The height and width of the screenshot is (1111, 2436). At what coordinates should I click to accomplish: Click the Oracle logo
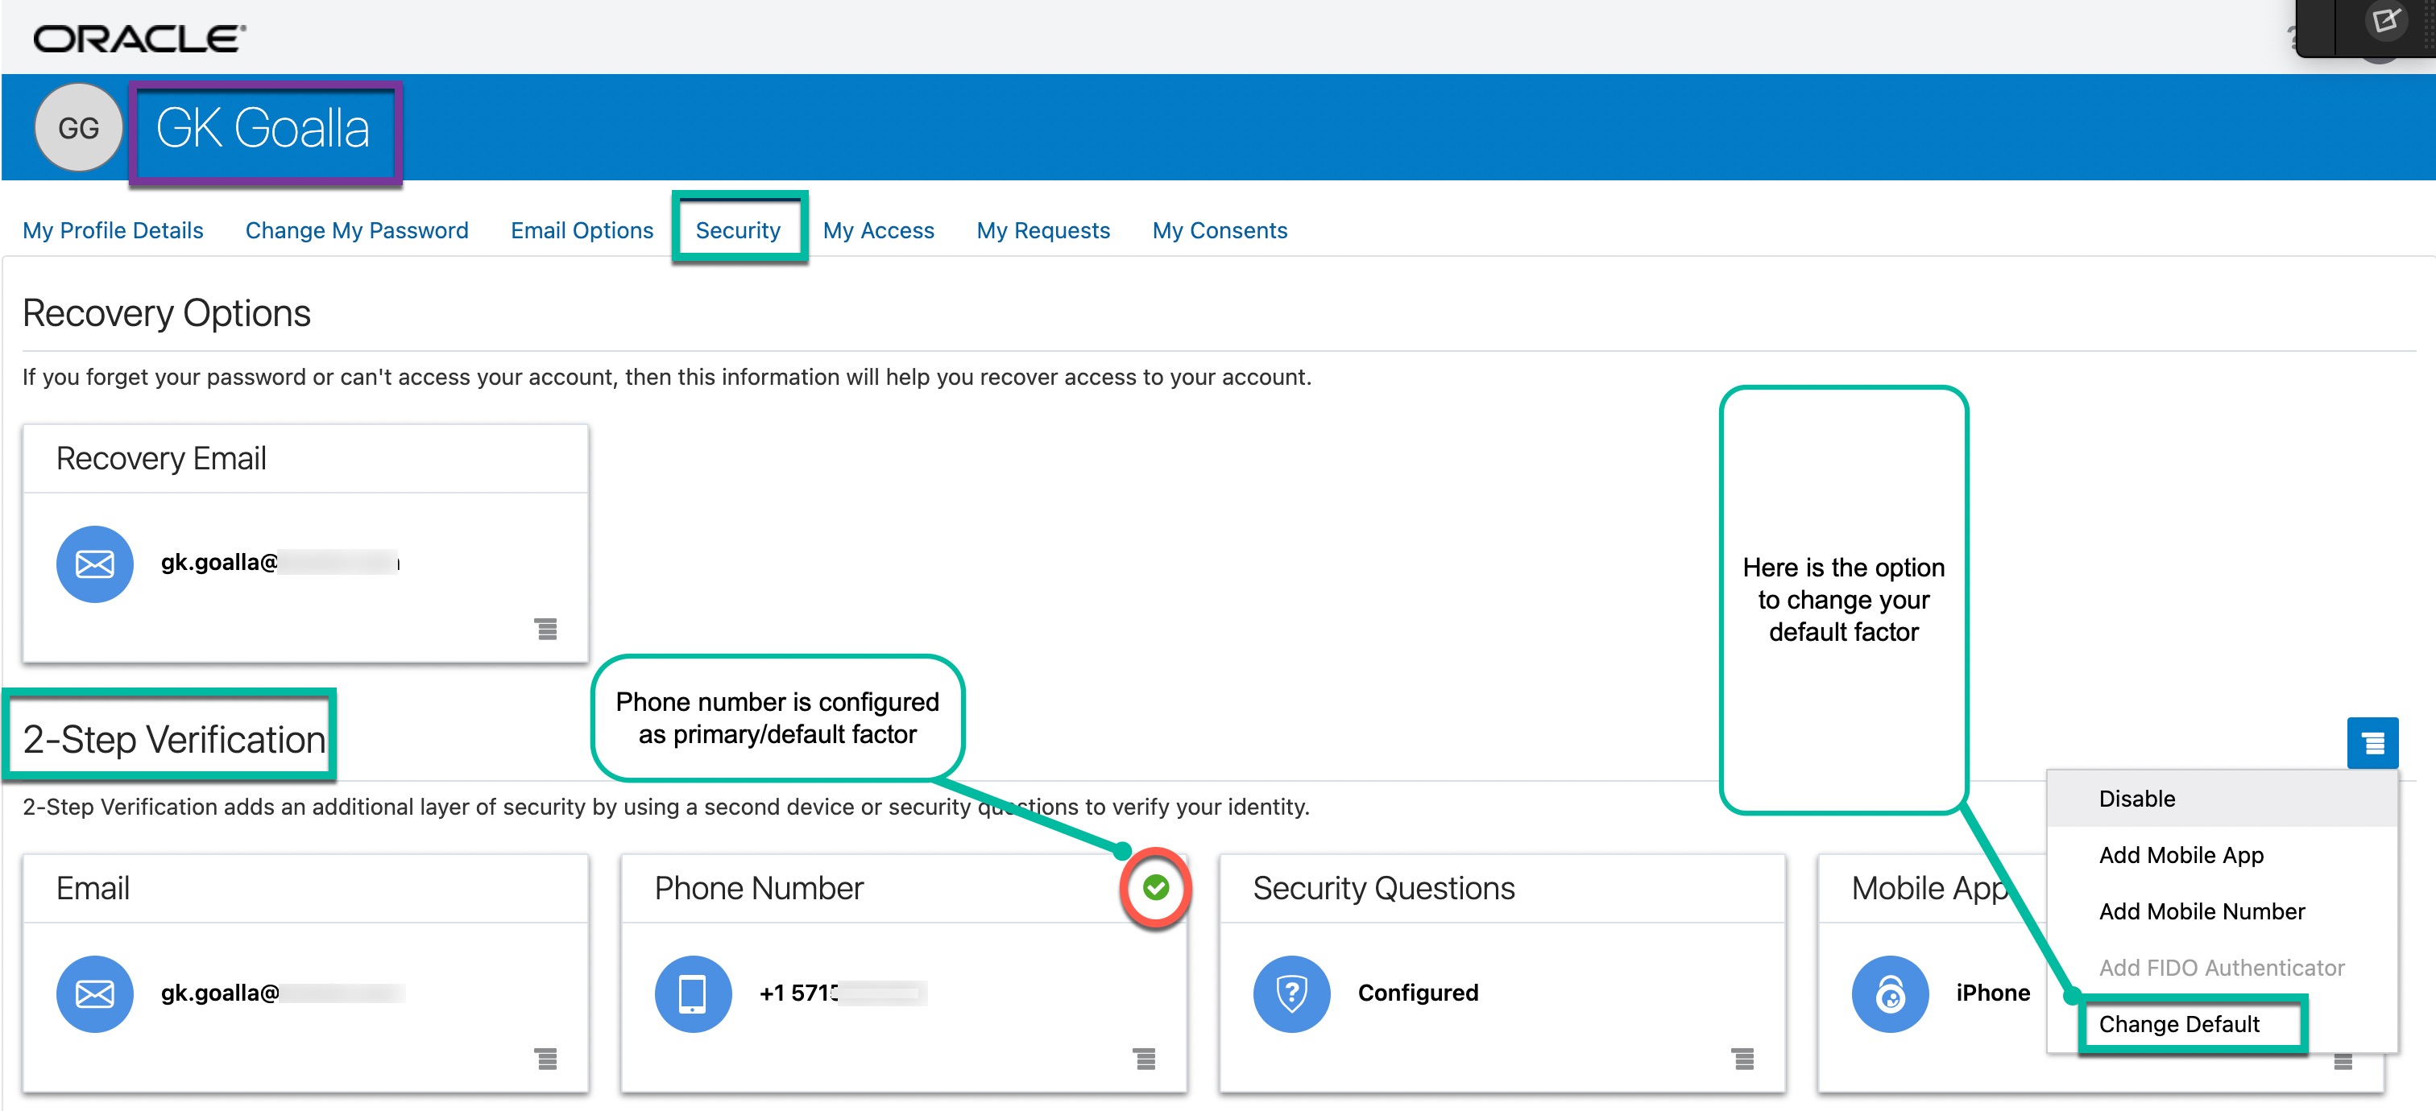click(140, 38)
